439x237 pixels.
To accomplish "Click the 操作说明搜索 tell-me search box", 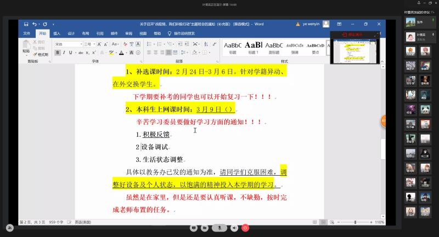I will click(182, 33).
